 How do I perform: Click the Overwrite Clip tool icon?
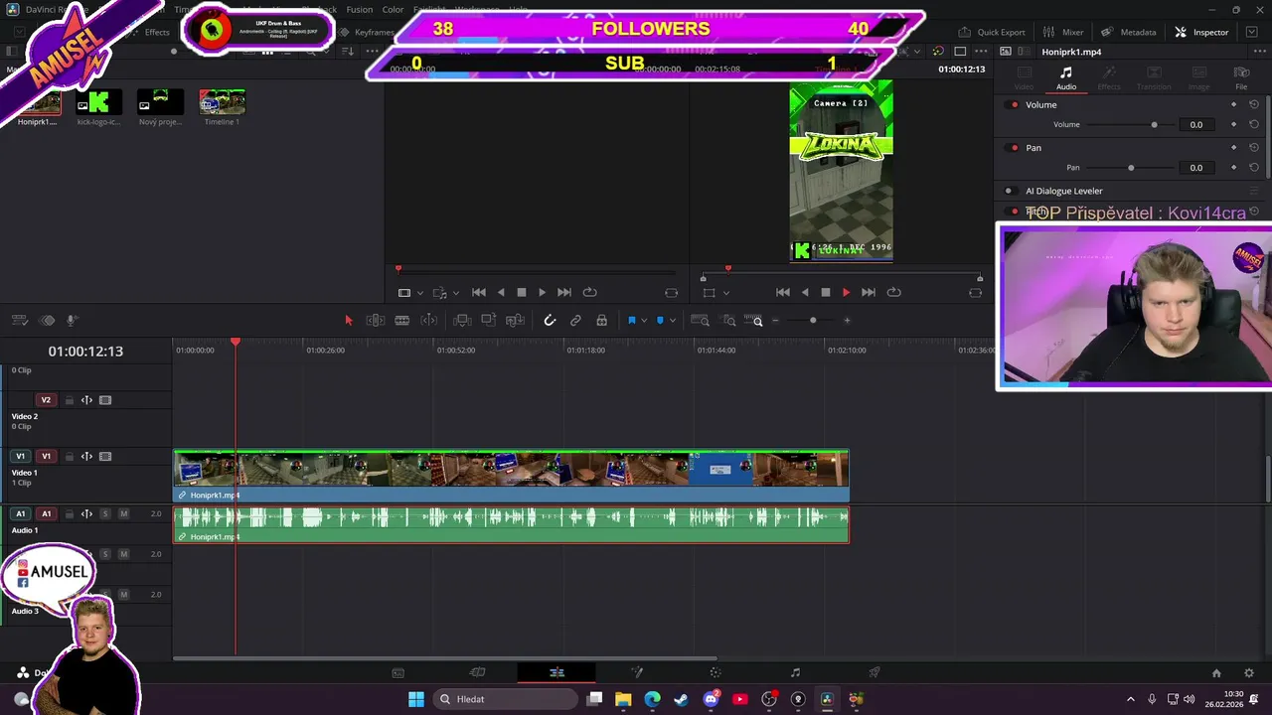click(x=489, y=320)
